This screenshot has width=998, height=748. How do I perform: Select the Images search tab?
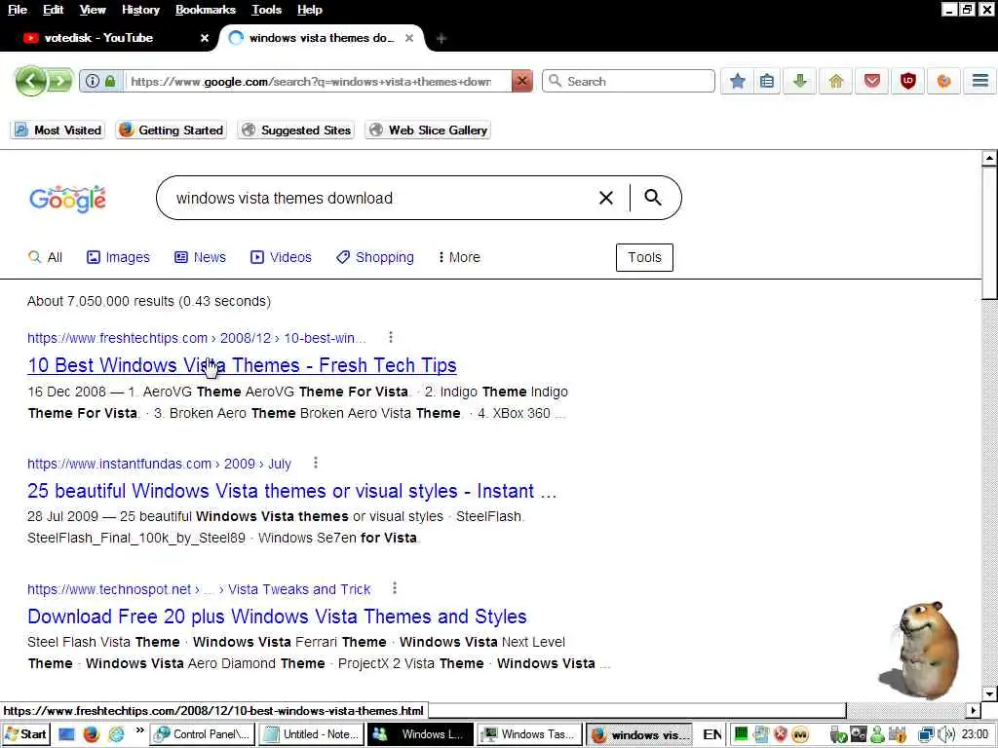(118, 257)
